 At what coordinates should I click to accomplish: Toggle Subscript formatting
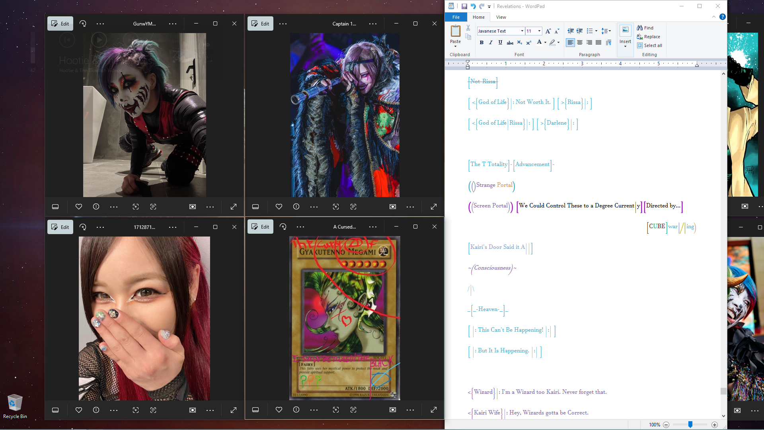[519, 43]
